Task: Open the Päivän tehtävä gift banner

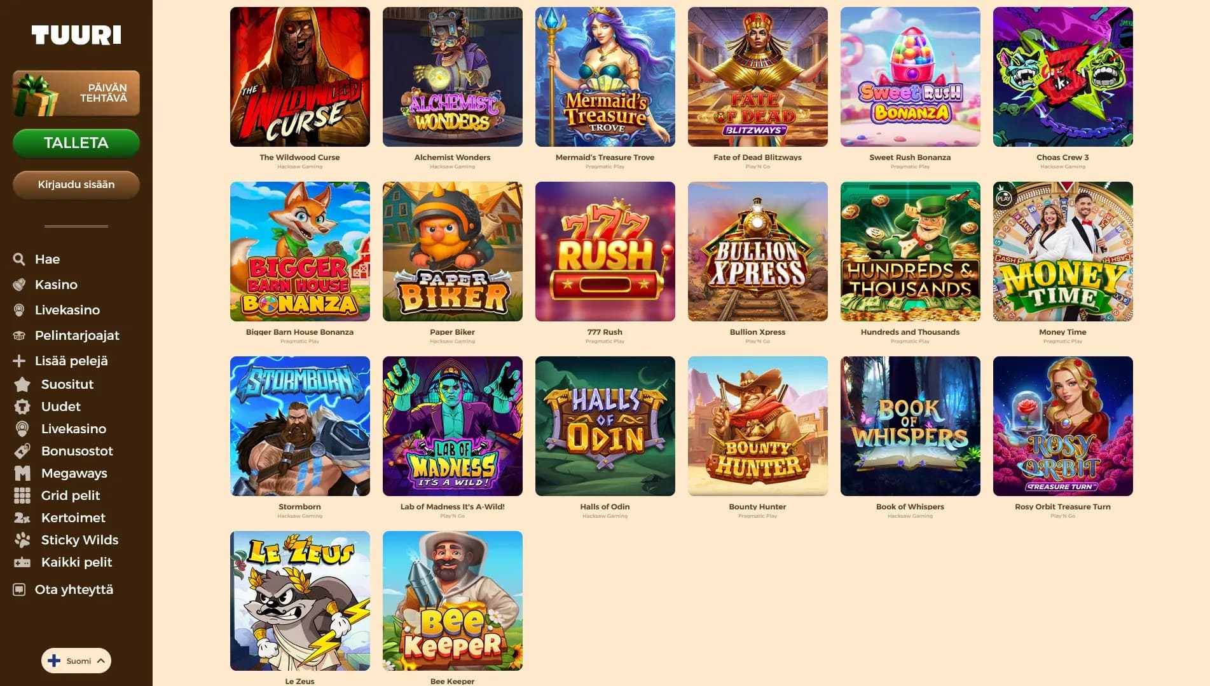Action: click(x=76, y=93)
